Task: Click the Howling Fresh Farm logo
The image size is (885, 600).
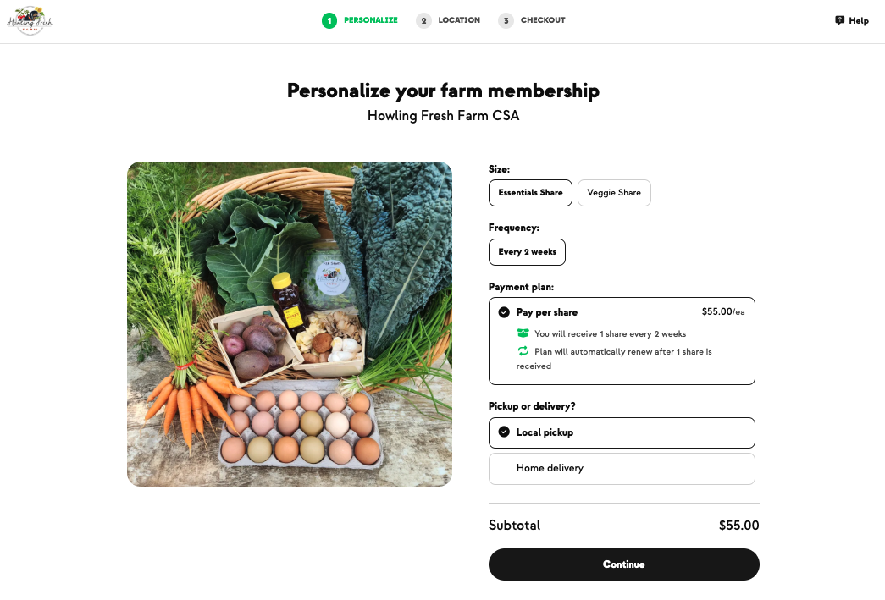Action: point(30,21)
